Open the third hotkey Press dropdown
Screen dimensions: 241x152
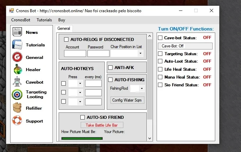point(76,102)
